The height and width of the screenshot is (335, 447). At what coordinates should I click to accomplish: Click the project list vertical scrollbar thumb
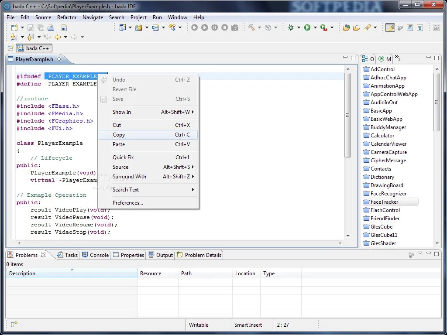tap(437, 102)
